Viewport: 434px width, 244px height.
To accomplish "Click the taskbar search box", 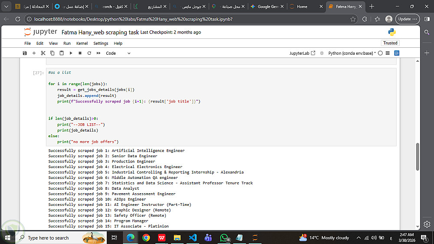I will (61, 237).
